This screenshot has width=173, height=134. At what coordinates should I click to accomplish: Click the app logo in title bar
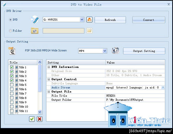[x=4, y=4]
